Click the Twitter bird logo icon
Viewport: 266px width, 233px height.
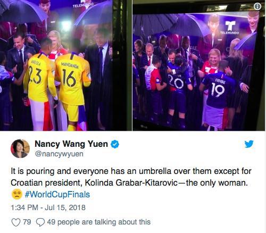[249, 144]
